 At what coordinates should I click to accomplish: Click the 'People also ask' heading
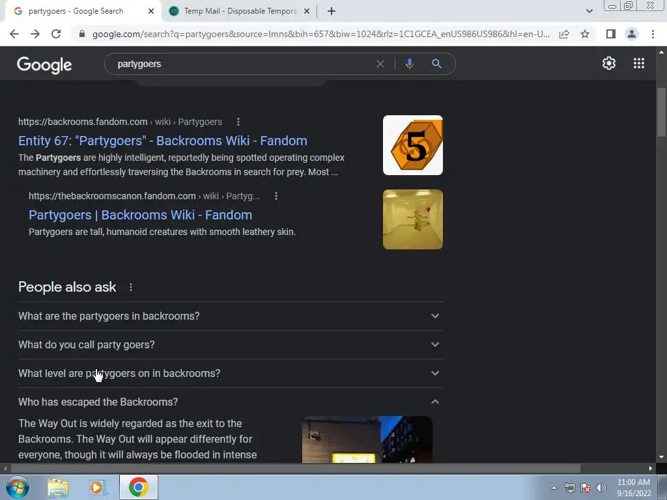point(67,287)
